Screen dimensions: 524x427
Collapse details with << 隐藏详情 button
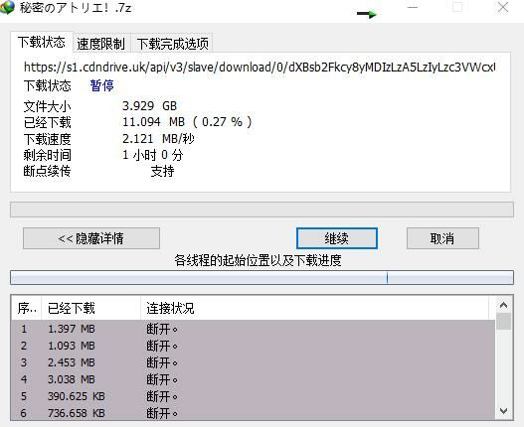pyautogui.click(x=91, y=238)
